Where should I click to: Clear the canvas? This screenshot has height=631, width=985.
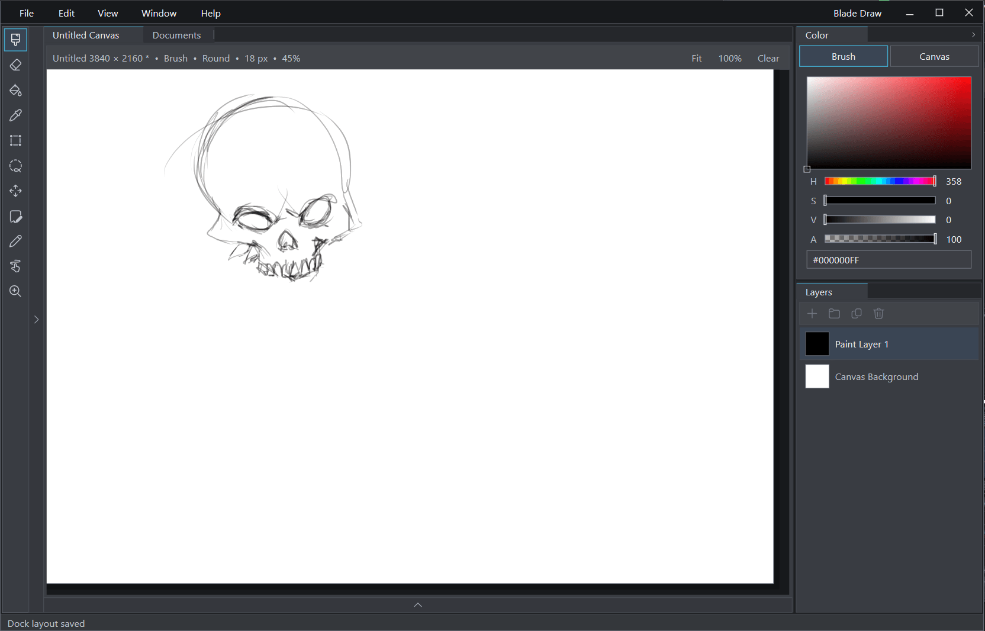click(x=768, y=59)
